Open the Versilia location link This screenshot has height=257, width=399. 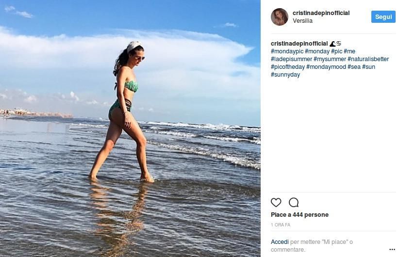[x=302, y=21]
